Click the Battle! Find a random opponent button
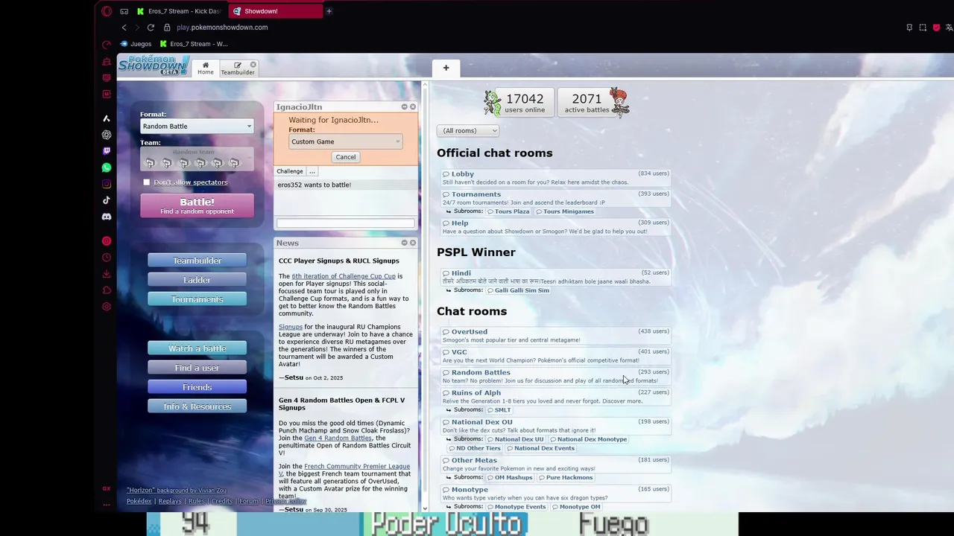954x536 pixels. pos(197,205)
